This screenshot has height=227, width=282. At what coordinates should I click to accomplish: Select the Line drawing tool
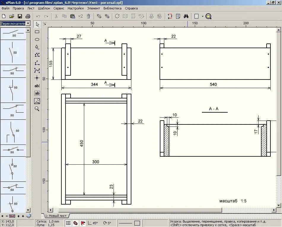coord(37,63)
